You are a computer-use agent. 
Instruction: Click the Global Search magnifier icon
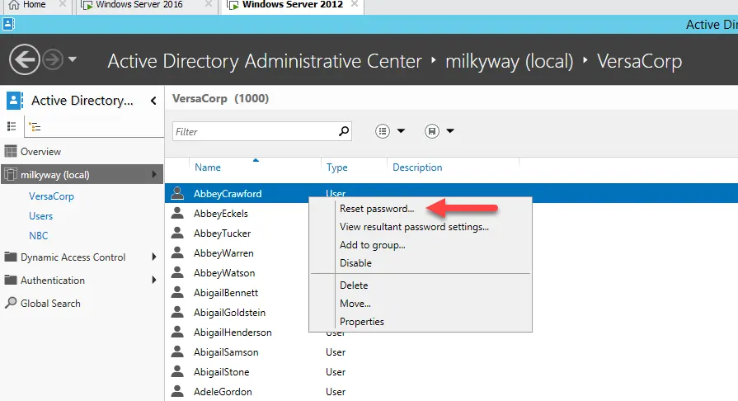click(11, 303)
